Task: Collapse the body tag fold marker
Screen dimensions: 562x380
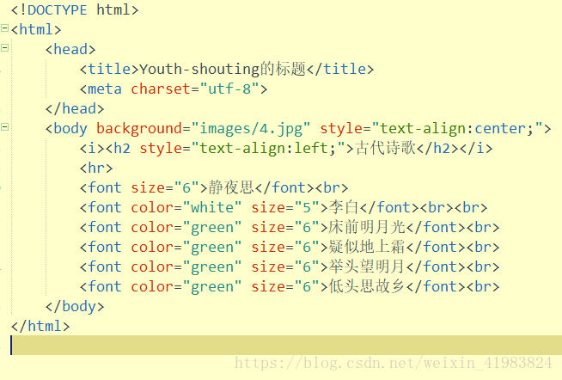Action: click(4, 126)
